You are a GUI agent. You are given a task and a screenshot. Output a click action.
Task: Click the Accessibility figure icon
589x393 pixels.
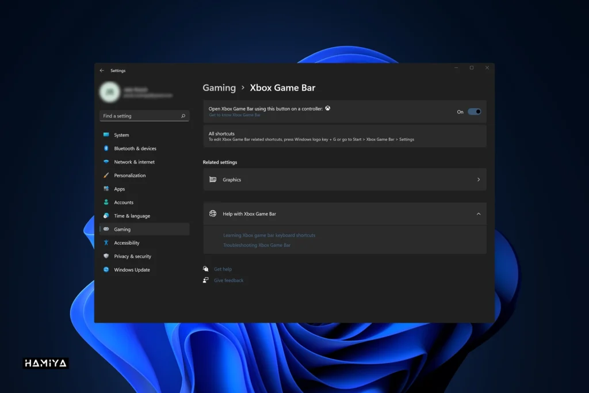pyautogui.click(x=106, y=243)
